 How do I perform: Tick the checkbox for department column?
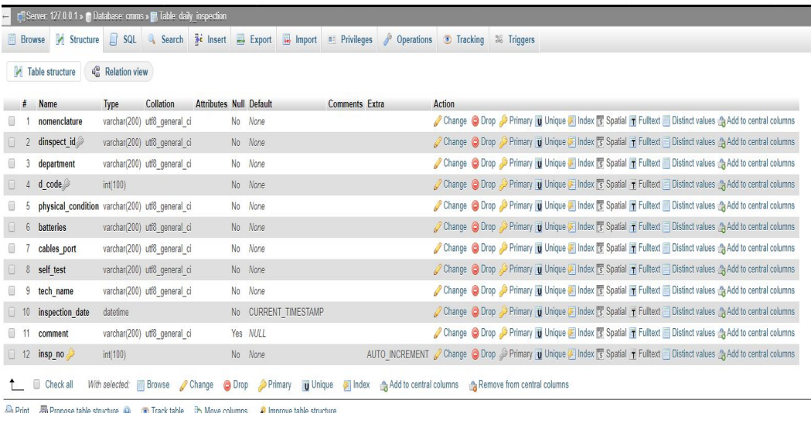pyautogui.click(x=12, y=164)
